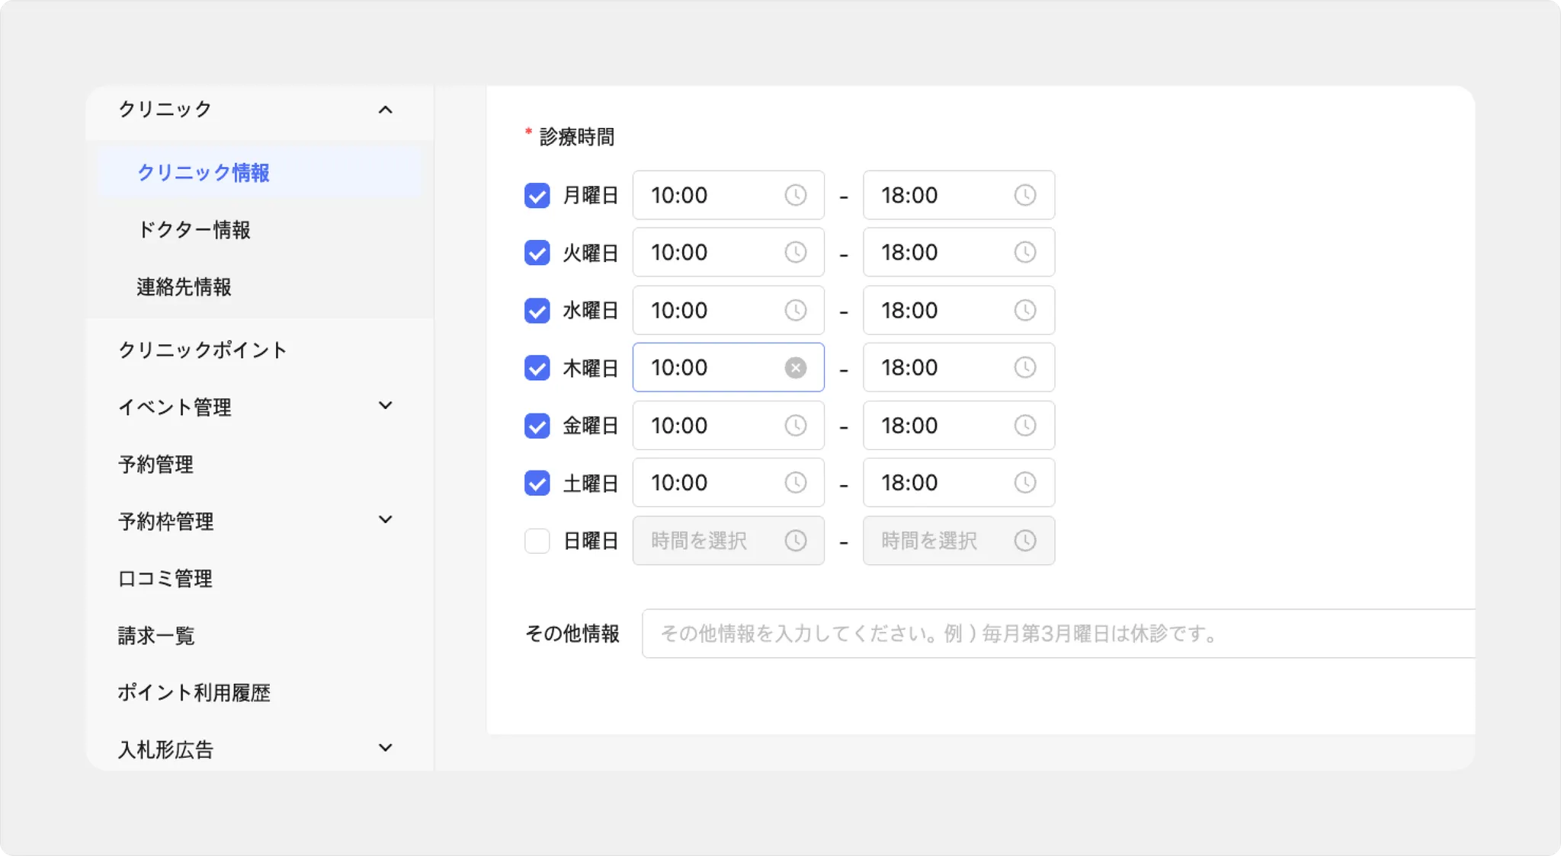Click clock icon in Wednesday start time
Viewport: 1561px width, 856px height.
pos(795,310)
